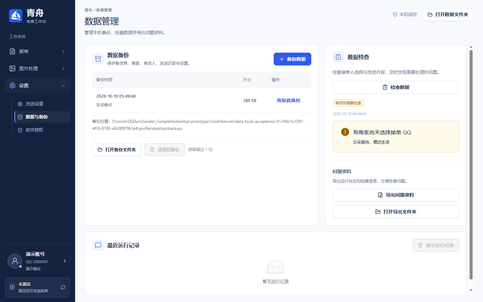Click the 手动备份 label
Image resolution: width=483 pixels, height=302 pixels.
pyautogui.click(x=104, y=105)
